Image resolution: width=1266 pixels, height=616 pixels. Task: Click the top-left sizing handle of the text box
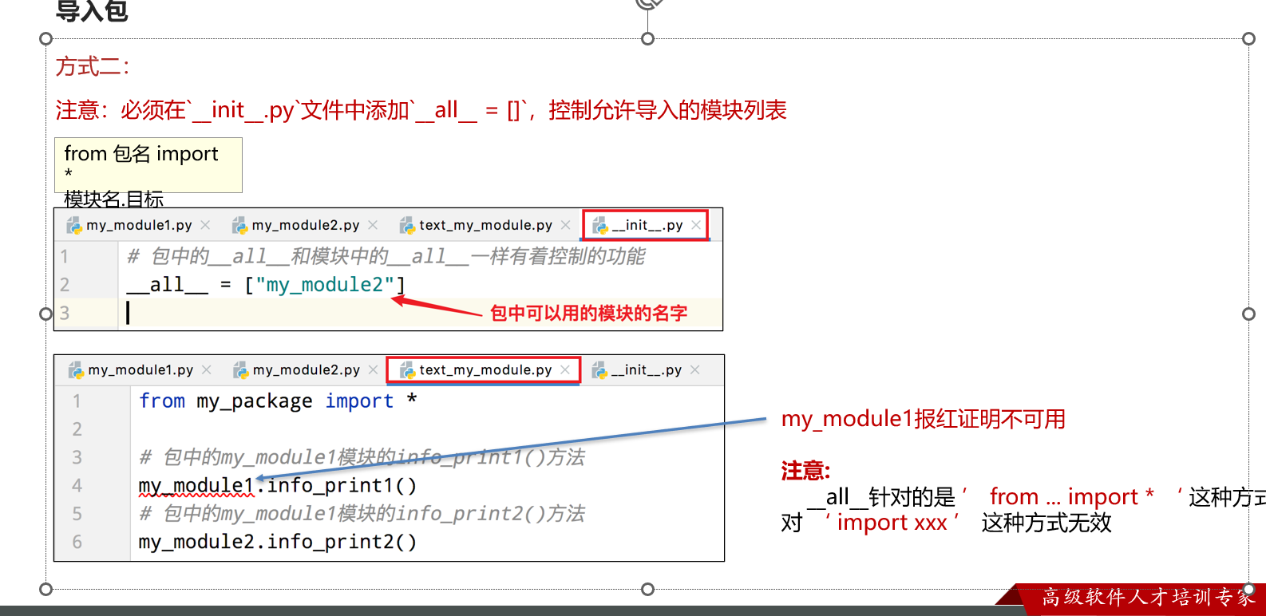click(45, 38)
